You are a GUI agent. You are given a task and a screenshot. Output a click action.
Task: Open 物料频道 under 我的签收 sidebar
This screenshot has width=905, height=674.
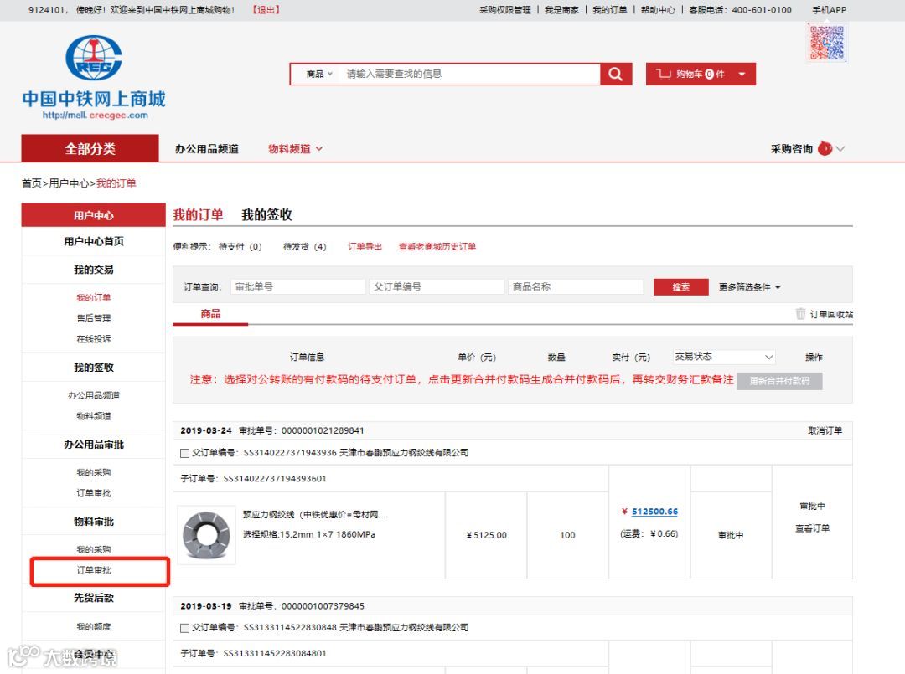pyautogui.click(x=94, y=416)
